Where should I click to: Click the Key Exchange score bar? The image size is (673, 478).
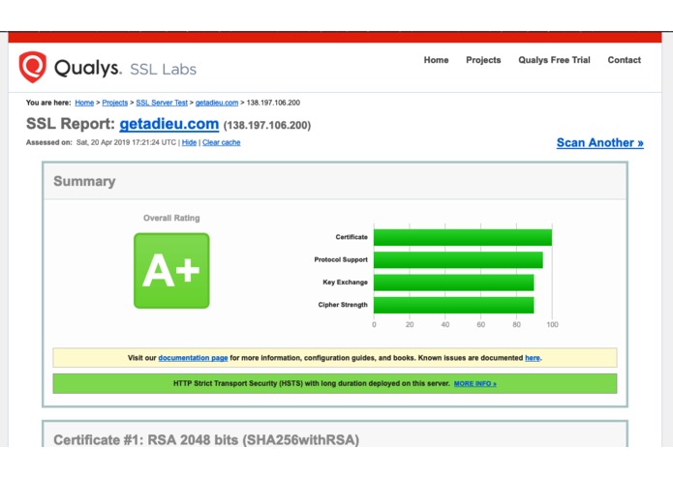click(454, 283)
